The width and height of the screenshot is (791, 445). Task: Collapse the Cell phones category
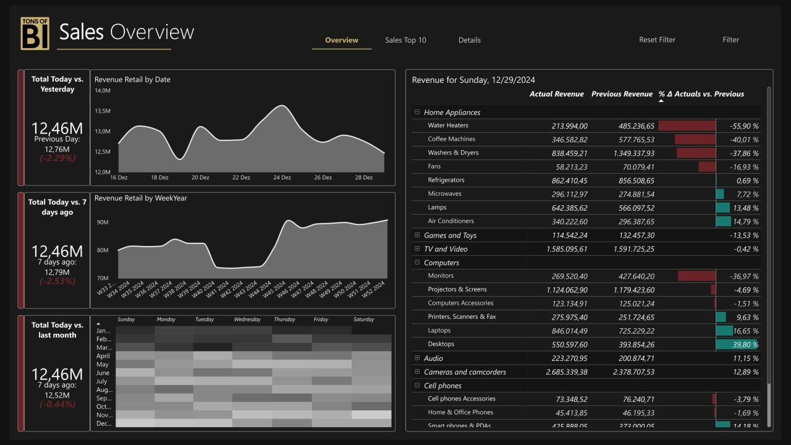pyautogui.click(x=417, y=386)
